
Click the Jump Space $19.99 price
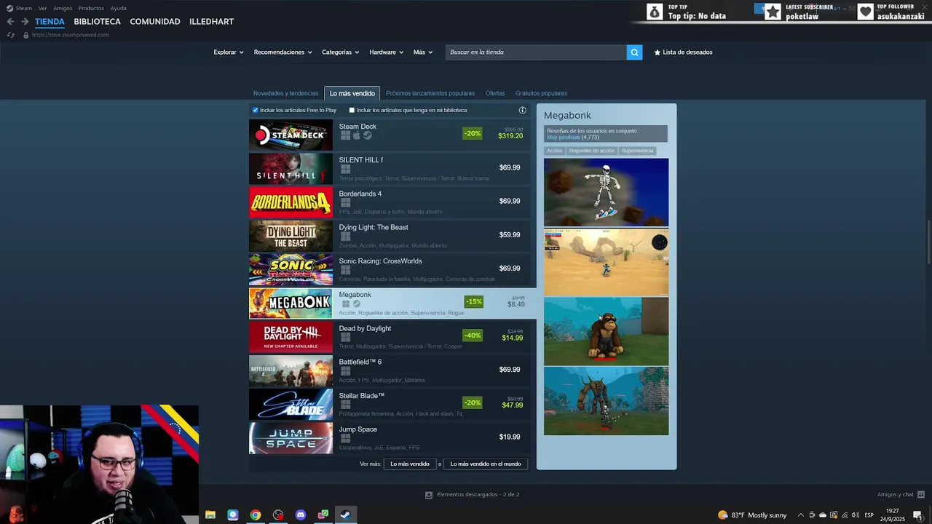coord(510,437)
